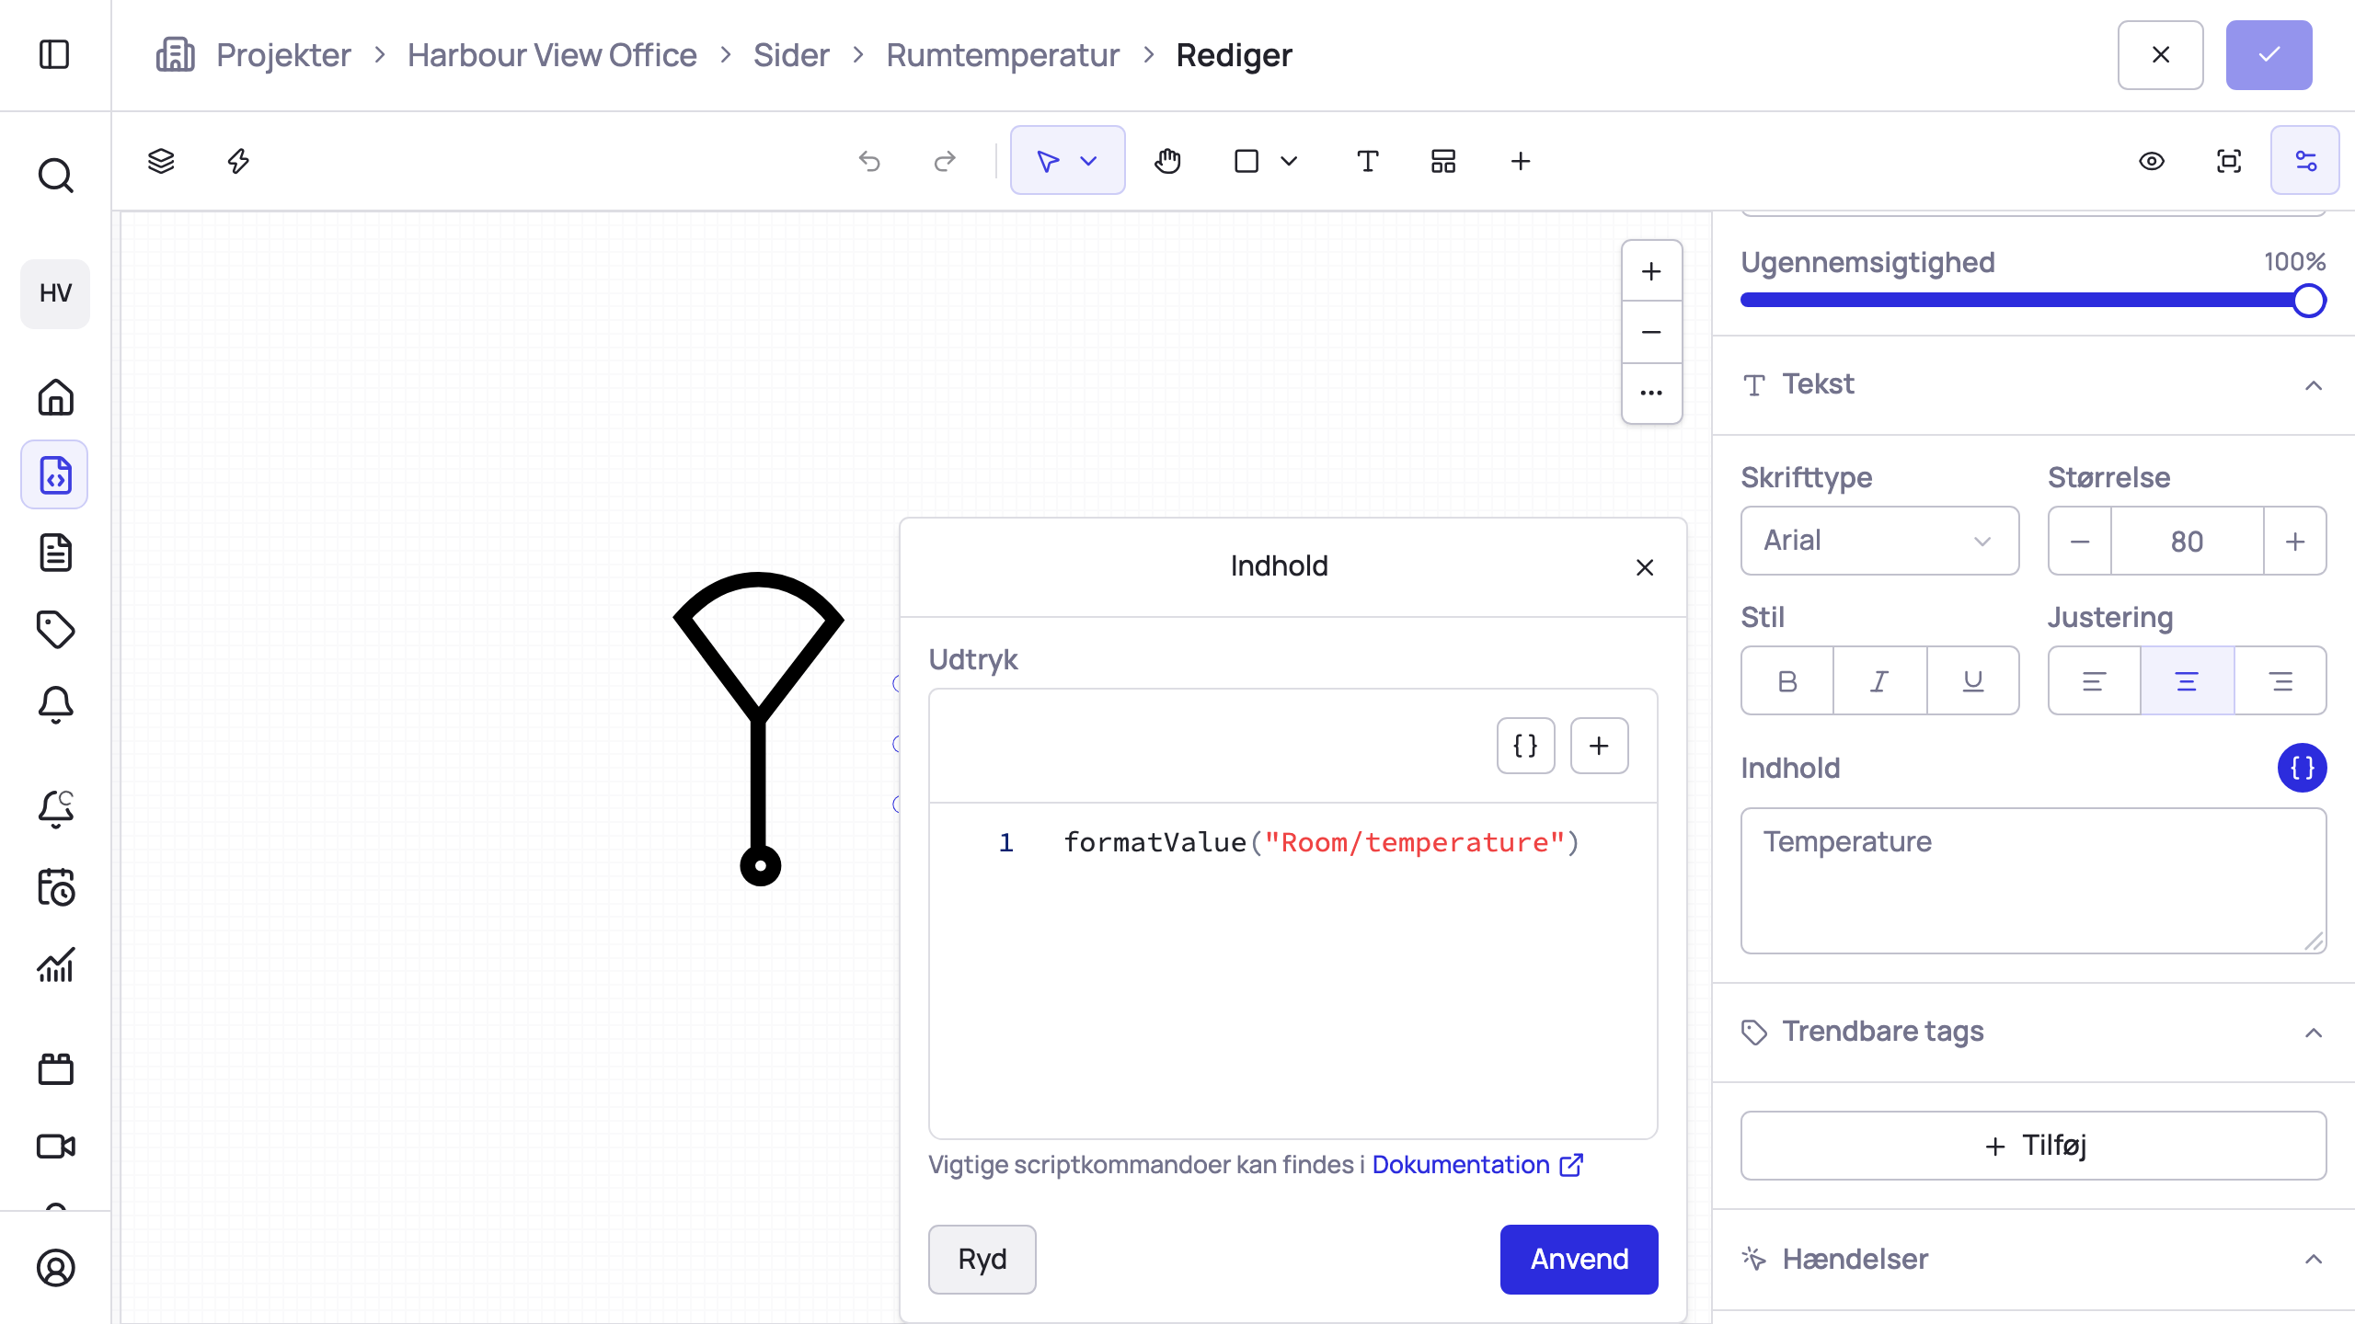Expand the shape tool dropdown arrow
The width and height of the screenshot is (2355, 1324).
coord(1289,161)
